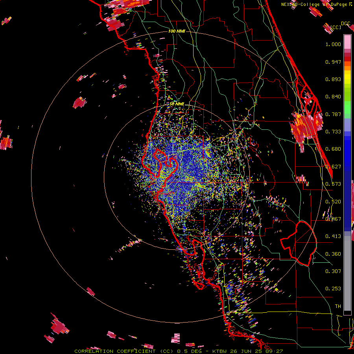354x354 pixels.
Task: Select the bright green band near 0.787
Action: (347, 108)
